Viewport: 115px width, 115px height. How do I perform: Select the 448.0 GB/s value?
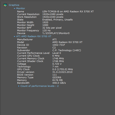click(x=59, y=83)
